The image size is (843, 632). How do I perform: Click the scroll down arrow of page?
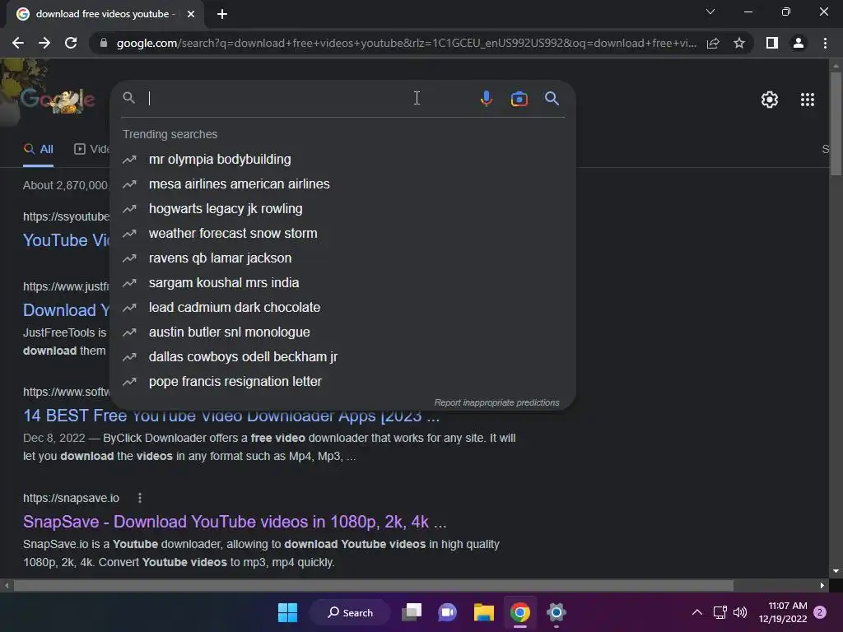coord(836,571)
